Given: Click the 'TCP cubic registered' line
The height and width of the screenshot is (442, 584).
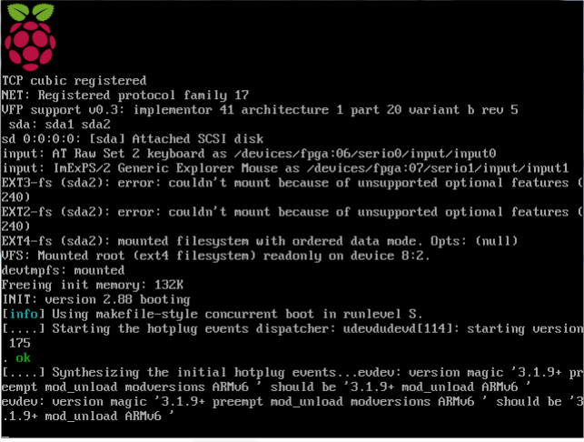Looking at the screenshot, I should [x=74, y=81].
